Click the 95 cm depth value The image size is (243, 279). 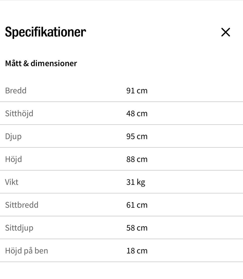[137, 136]
